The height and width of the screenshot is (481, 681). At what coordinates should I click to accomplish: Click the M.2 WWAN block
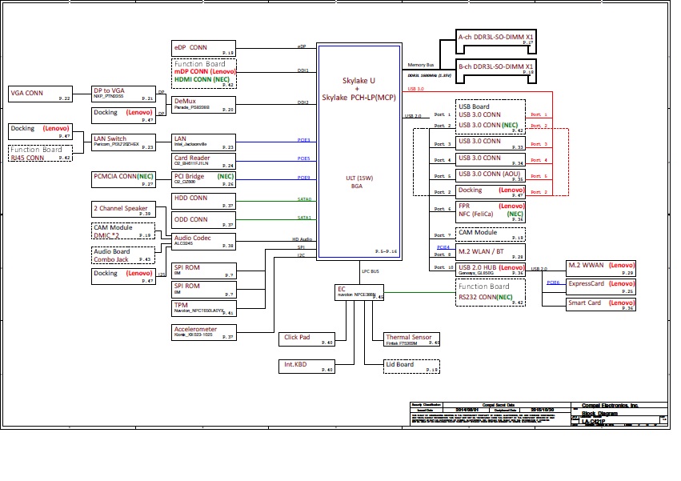tap(600, 267)
